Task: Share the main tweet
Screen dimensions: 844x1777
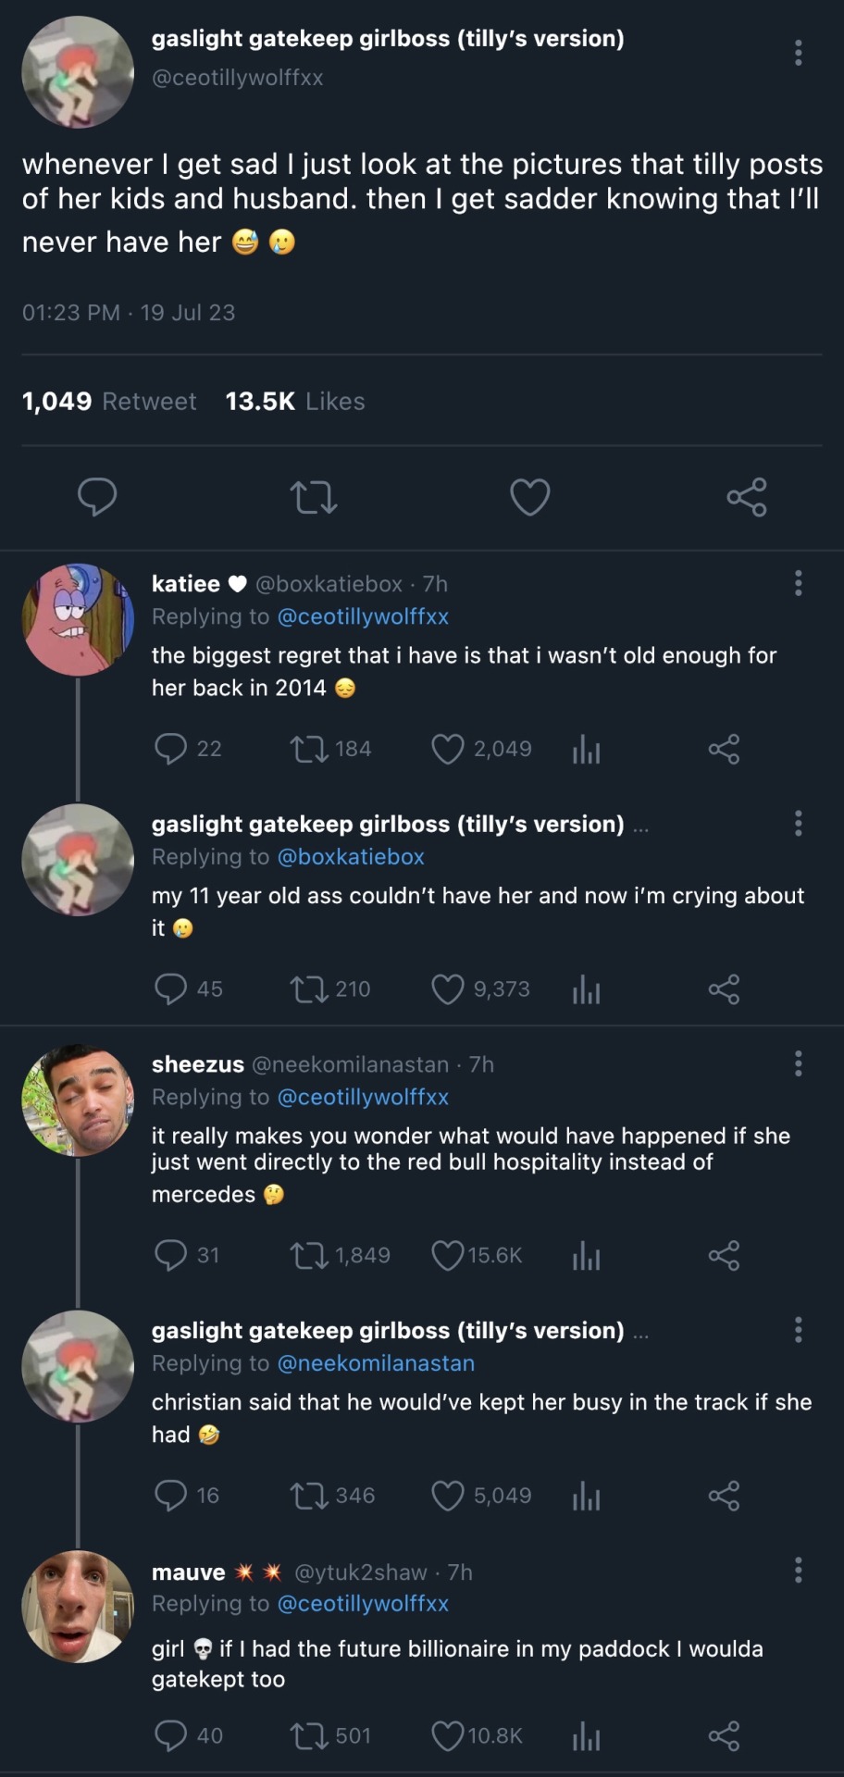Action: (x=747, y=497)
